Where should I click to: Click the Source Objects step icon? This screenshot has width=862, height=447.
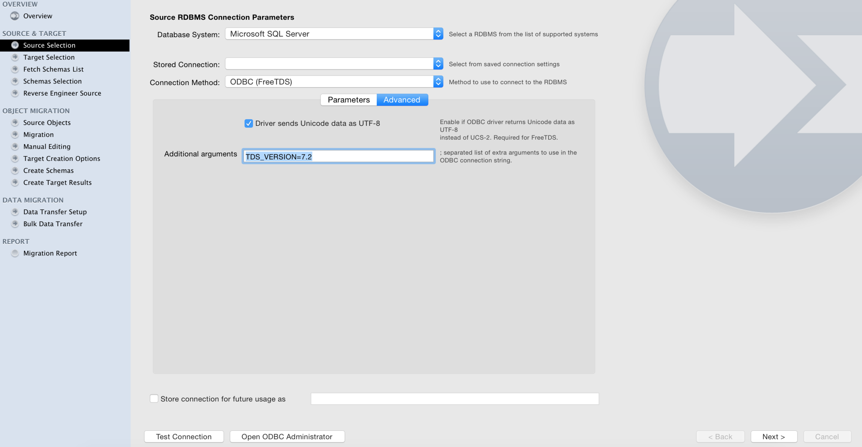pyautogui.click(x=15, y=123)
